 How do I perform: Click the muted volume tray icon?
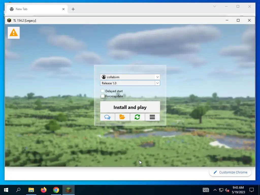227,190
